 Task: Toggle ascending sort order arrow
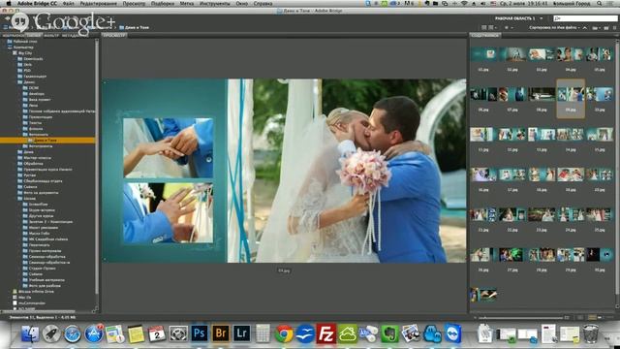[585, 28]
